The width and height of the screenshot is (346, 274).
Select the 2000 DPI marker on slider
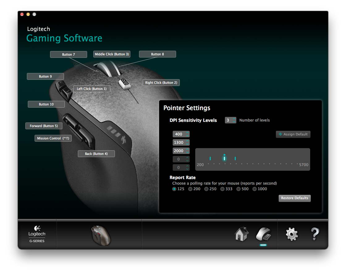(235, 158)
